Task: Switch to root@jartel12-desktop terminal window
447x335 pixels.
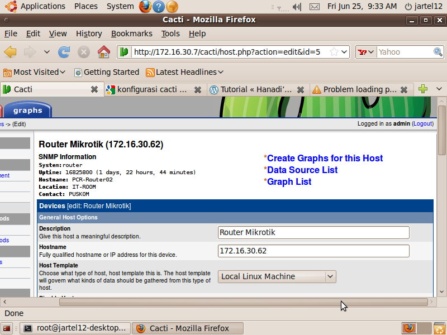Action: coord(75,328)
